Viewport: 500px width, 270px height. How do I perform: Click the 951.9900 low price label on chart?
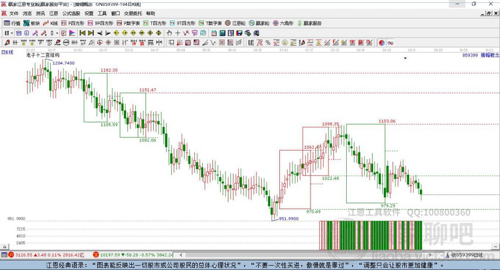(289, 219)
